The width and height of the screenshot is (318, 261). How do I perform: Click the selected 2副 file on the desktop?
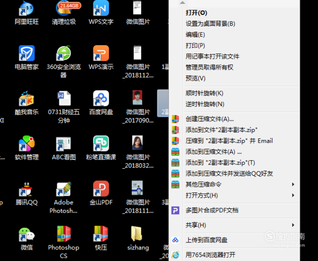point(163,103)
